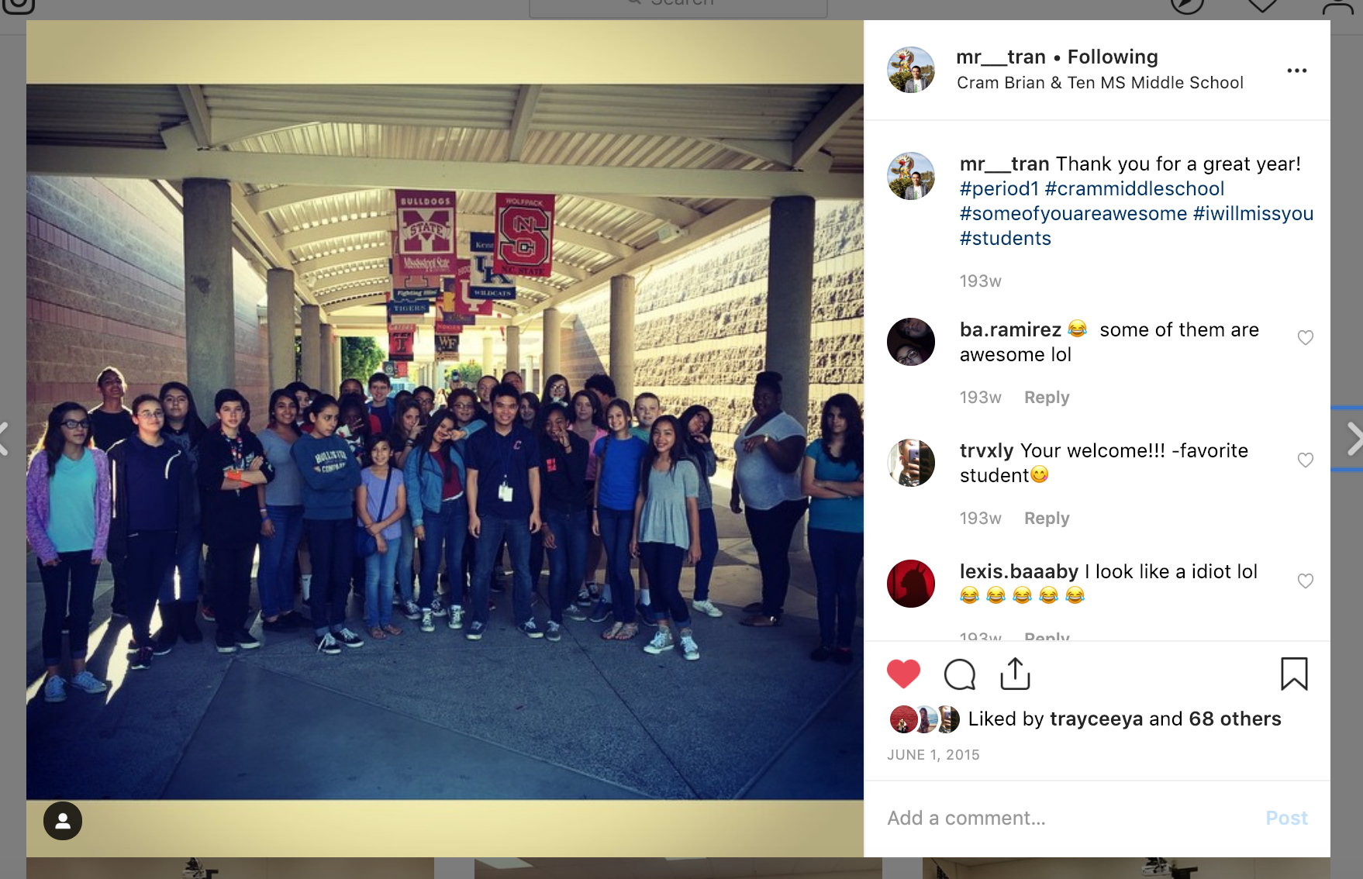View the list of 68 others who liked
The height and width of the screenshot is (879, 1363).
[x=1234, y=719]
